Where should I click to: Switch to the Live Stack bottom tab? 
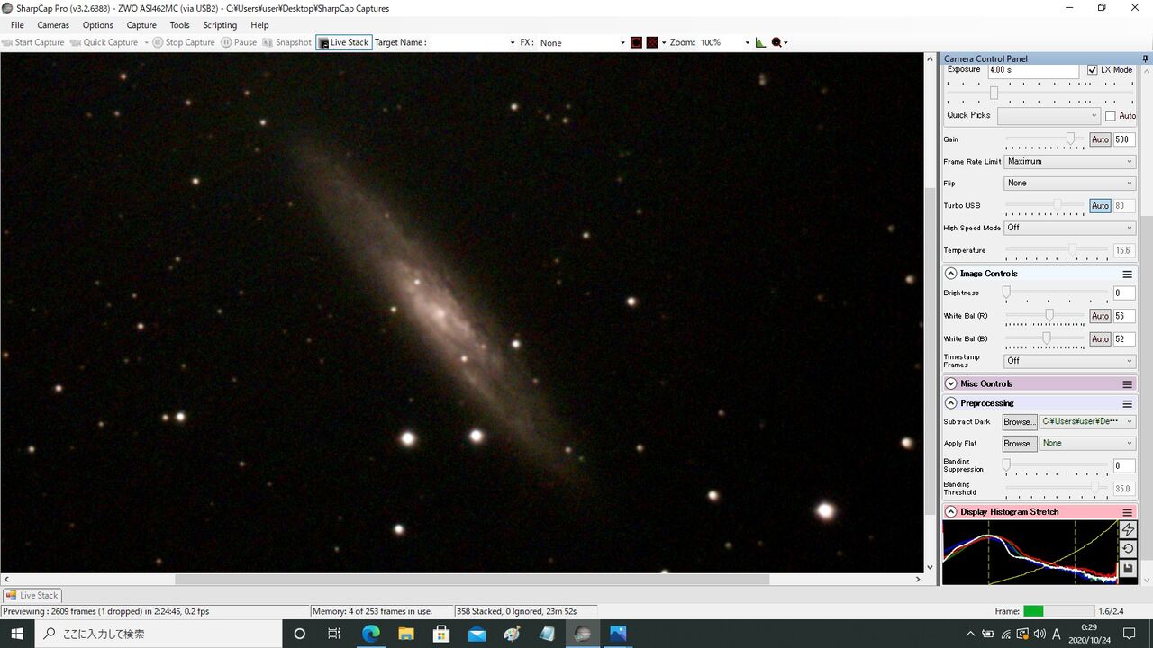coord(32,595)
